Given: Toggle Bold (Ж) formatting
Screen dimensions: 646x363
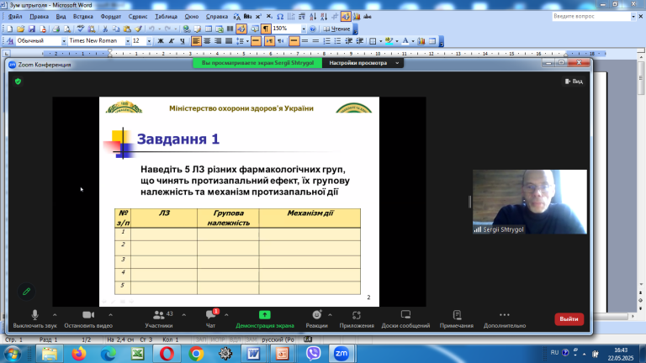Looking at the screenshot, I should pos(161,40).
